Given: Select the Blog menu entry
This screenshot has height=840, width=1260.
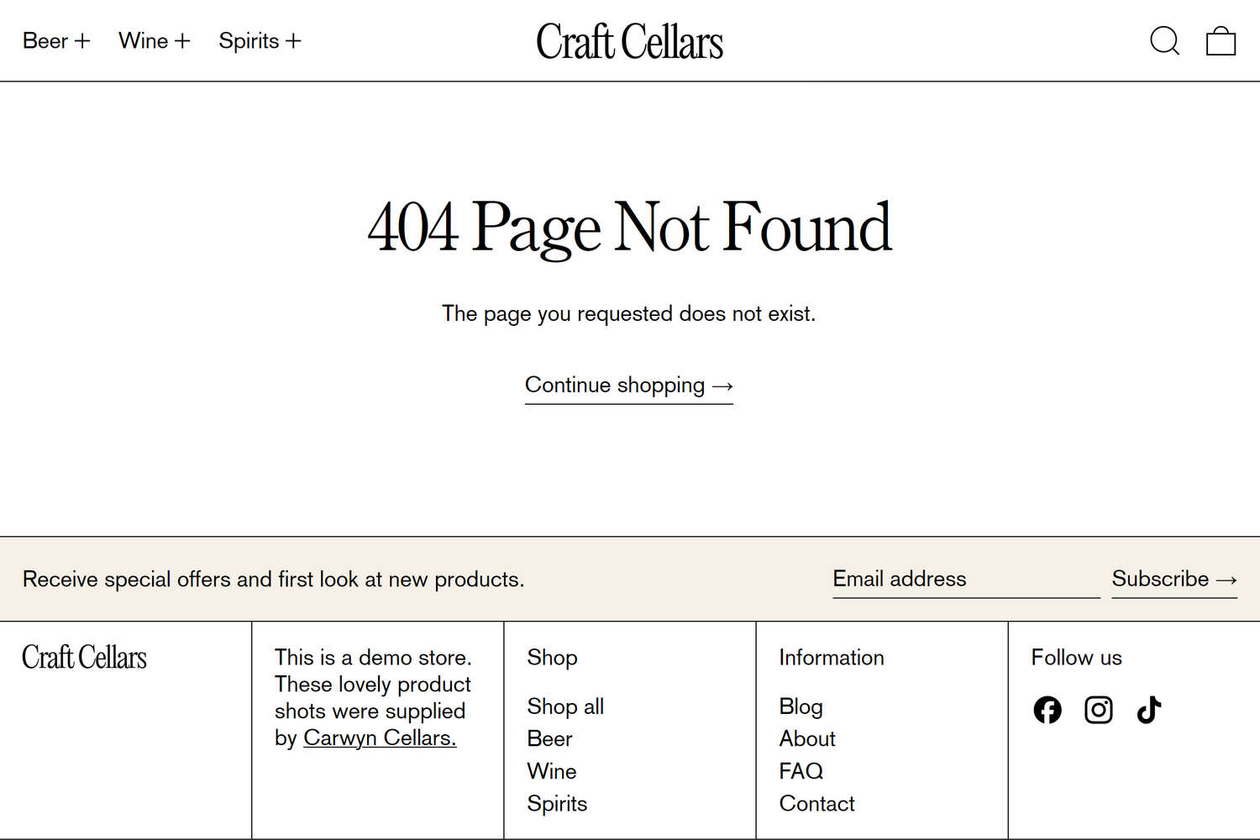Looking at the screenshot, I should click(x=801, y=706).
